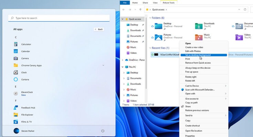
Task: Select pinned Documents under Quick access
Action: 136,36
